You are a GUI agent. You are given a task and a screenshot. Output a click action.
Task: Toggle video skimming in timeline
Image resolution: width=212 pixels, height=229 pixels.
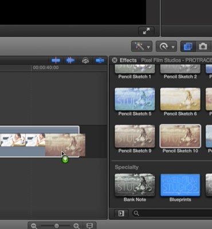[56, 61]
